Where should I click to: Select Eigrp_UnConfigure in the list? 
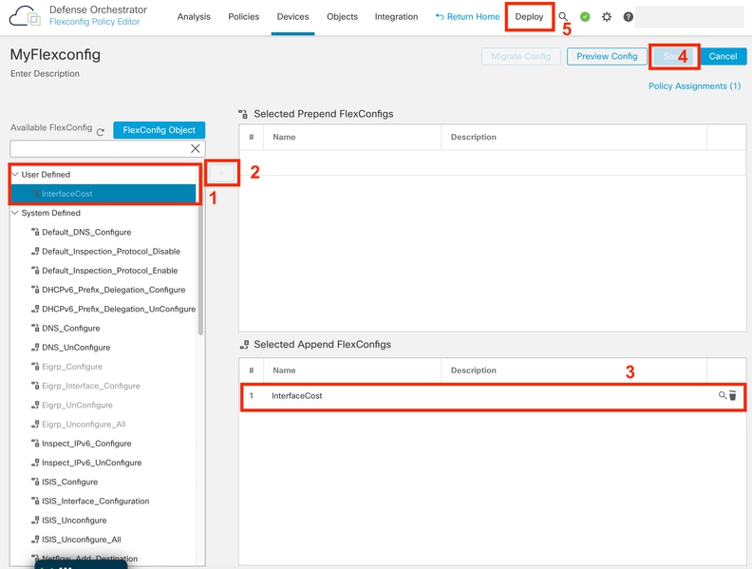77,405
